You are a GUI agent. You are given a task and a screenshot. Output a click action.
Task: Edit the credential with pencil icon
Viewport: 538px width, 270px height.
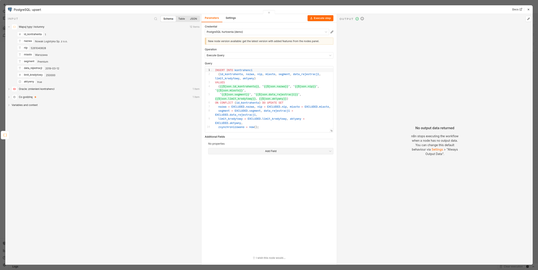coord(332,32)
